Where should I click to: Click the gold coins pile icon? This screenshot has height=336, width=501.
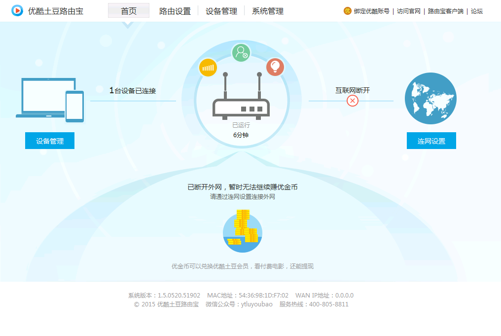(243, 231)
